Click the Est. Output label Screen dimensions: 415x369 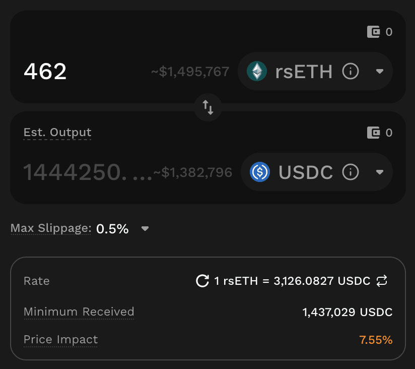pos(57,133)
